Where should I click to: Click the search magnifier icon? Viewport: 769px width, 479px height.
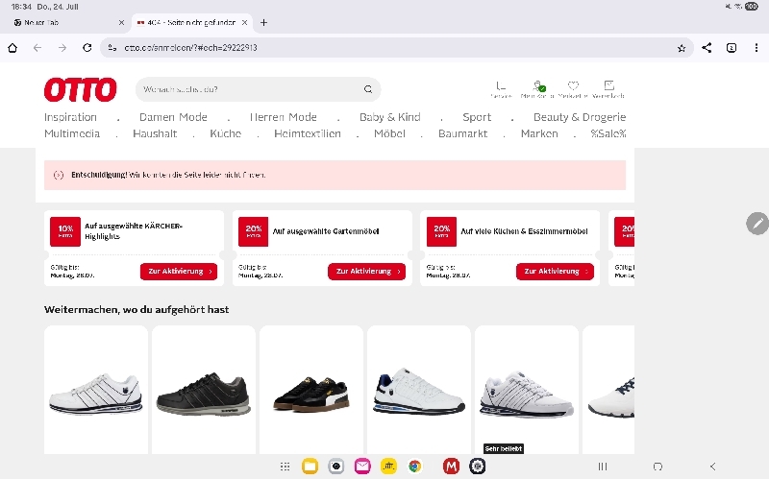367,89
